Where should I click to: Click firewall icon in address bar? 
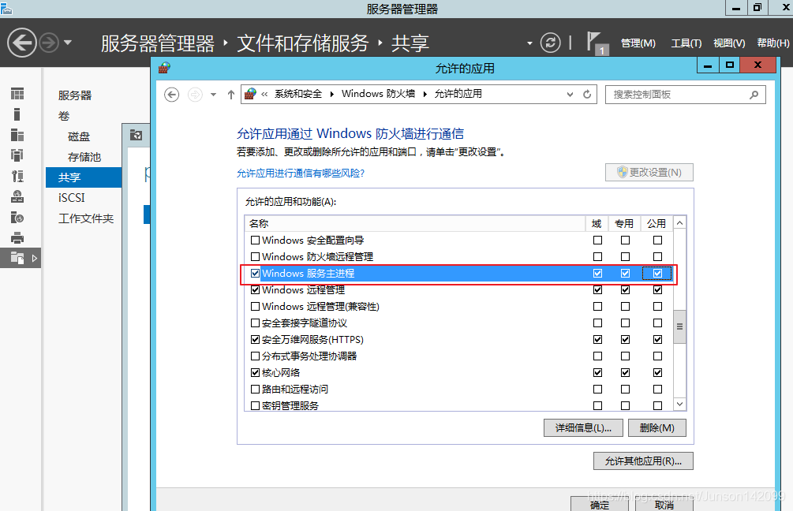pyautogui.click(x=250, y=94)
